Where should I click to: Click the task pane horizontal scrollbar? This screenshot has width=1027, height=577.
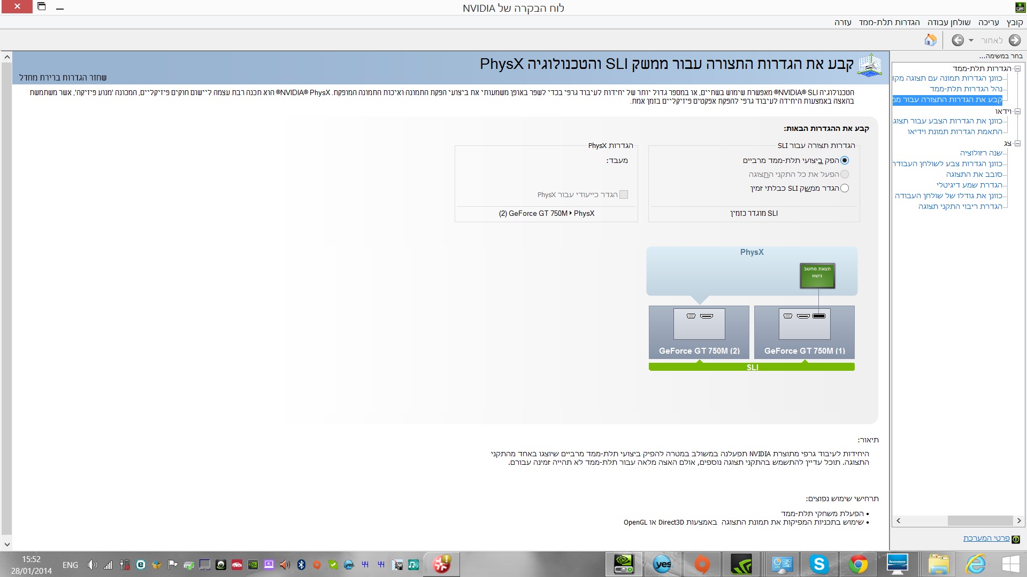coord(979,520)
